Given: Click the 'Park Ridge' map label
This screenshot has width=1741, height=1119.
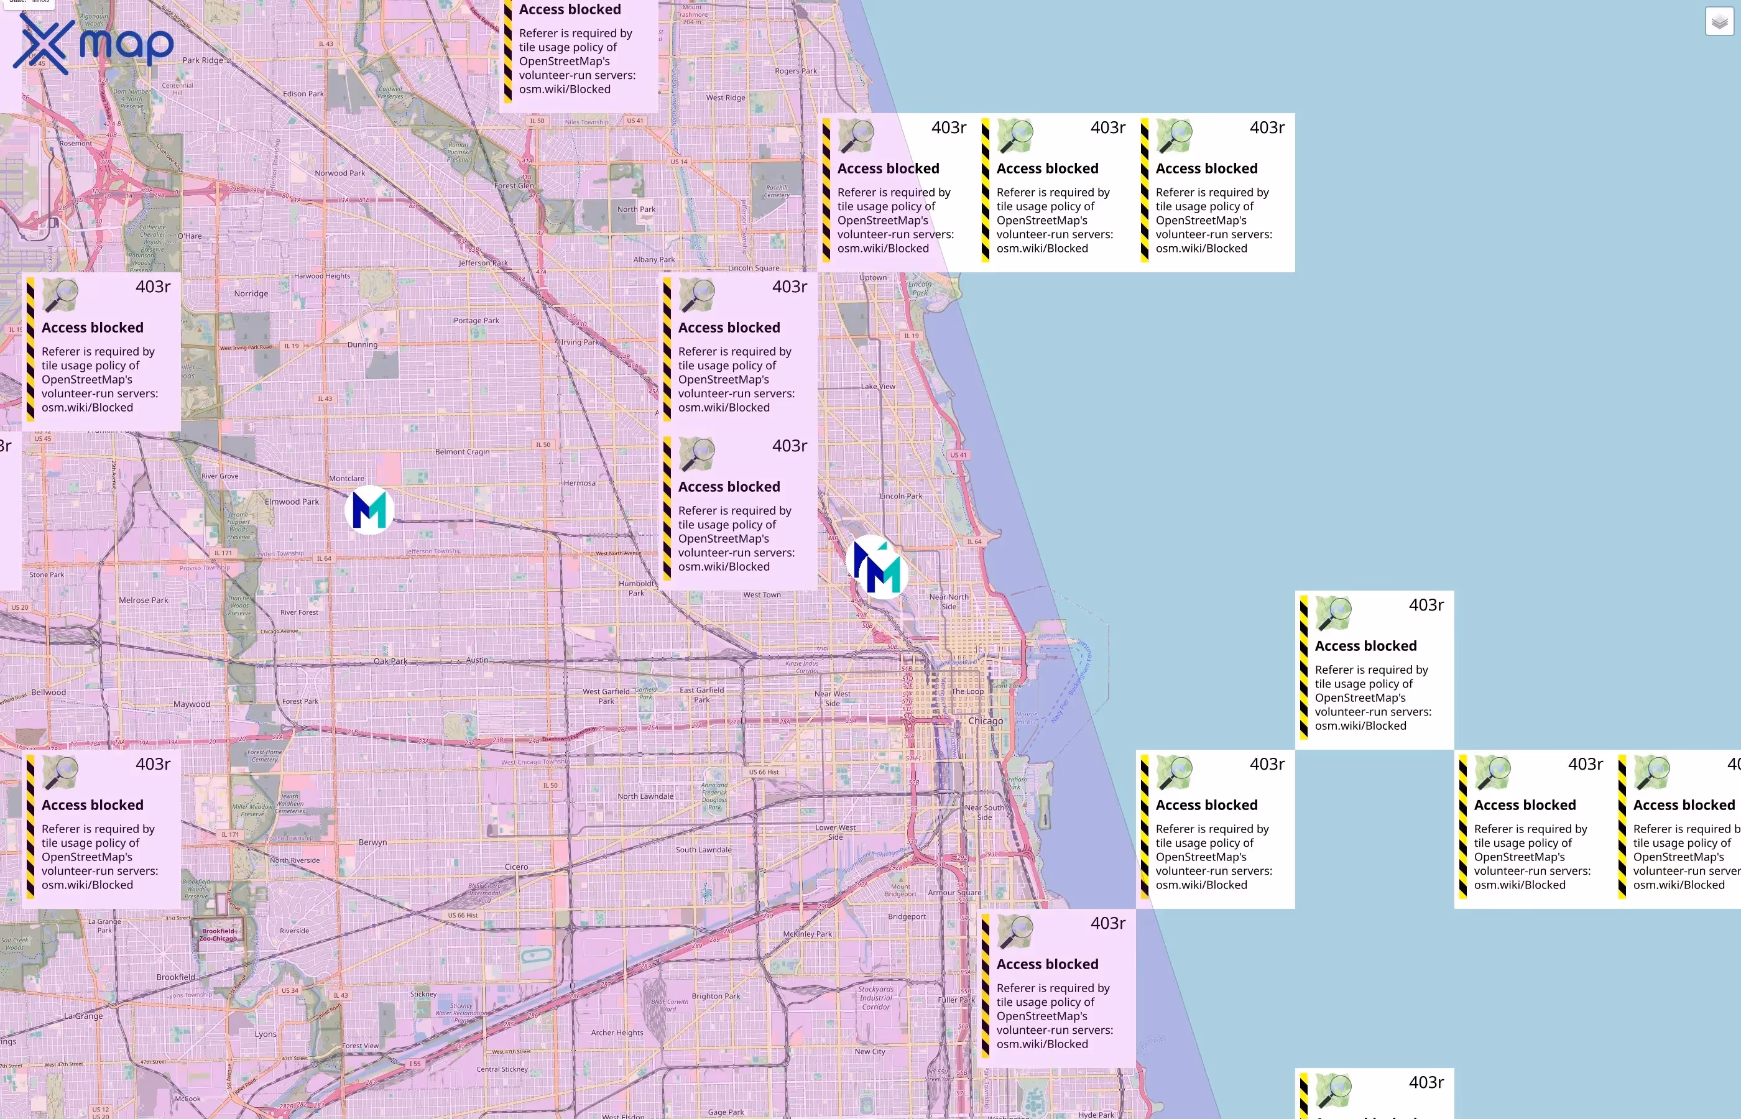Looking at the screenshot, I should point(203,60).
